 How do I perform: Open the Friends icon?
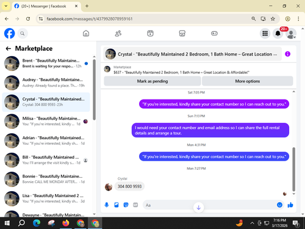coord(118,34)
